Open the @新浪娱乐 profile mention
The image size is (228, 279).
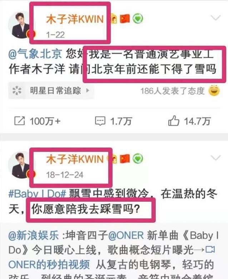(x=34, y=235)
